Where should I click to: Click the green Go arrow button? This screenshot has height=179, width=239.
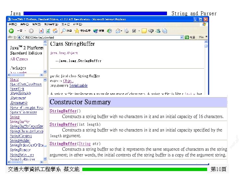pyautogui.click(x=187, y=37)
